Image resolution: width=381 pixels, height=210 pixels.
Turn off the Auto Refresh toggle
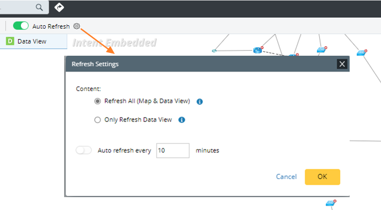coord(21,26)
